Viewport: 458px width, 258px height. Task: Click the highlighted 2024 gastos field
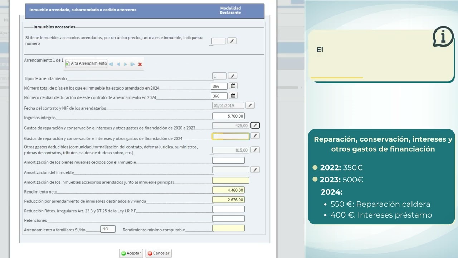(231, 136)
